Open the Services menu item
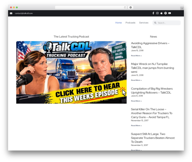The width and height of the screenshot is (192, 162). (x=144, y=23)
